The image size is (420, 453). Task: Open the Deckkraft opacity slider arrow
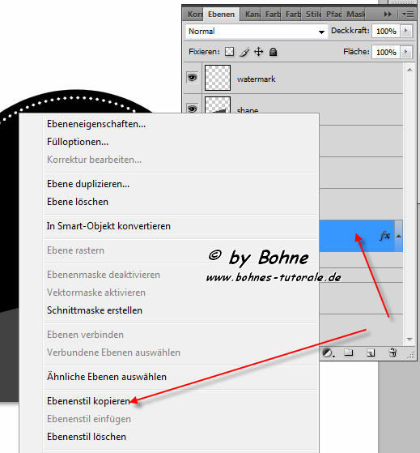406,31
